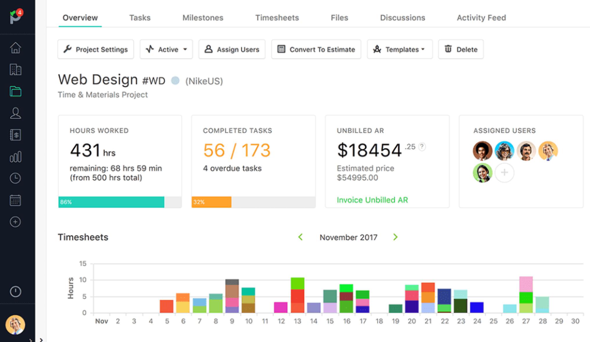Expand the Templates dropdown
This screenshot has width=590, height=342.
point(400,49)
